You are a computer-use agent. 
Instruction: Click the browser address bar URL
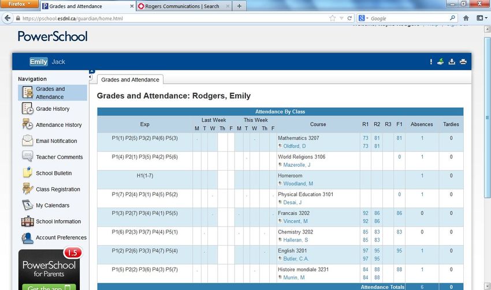[73, 18]
